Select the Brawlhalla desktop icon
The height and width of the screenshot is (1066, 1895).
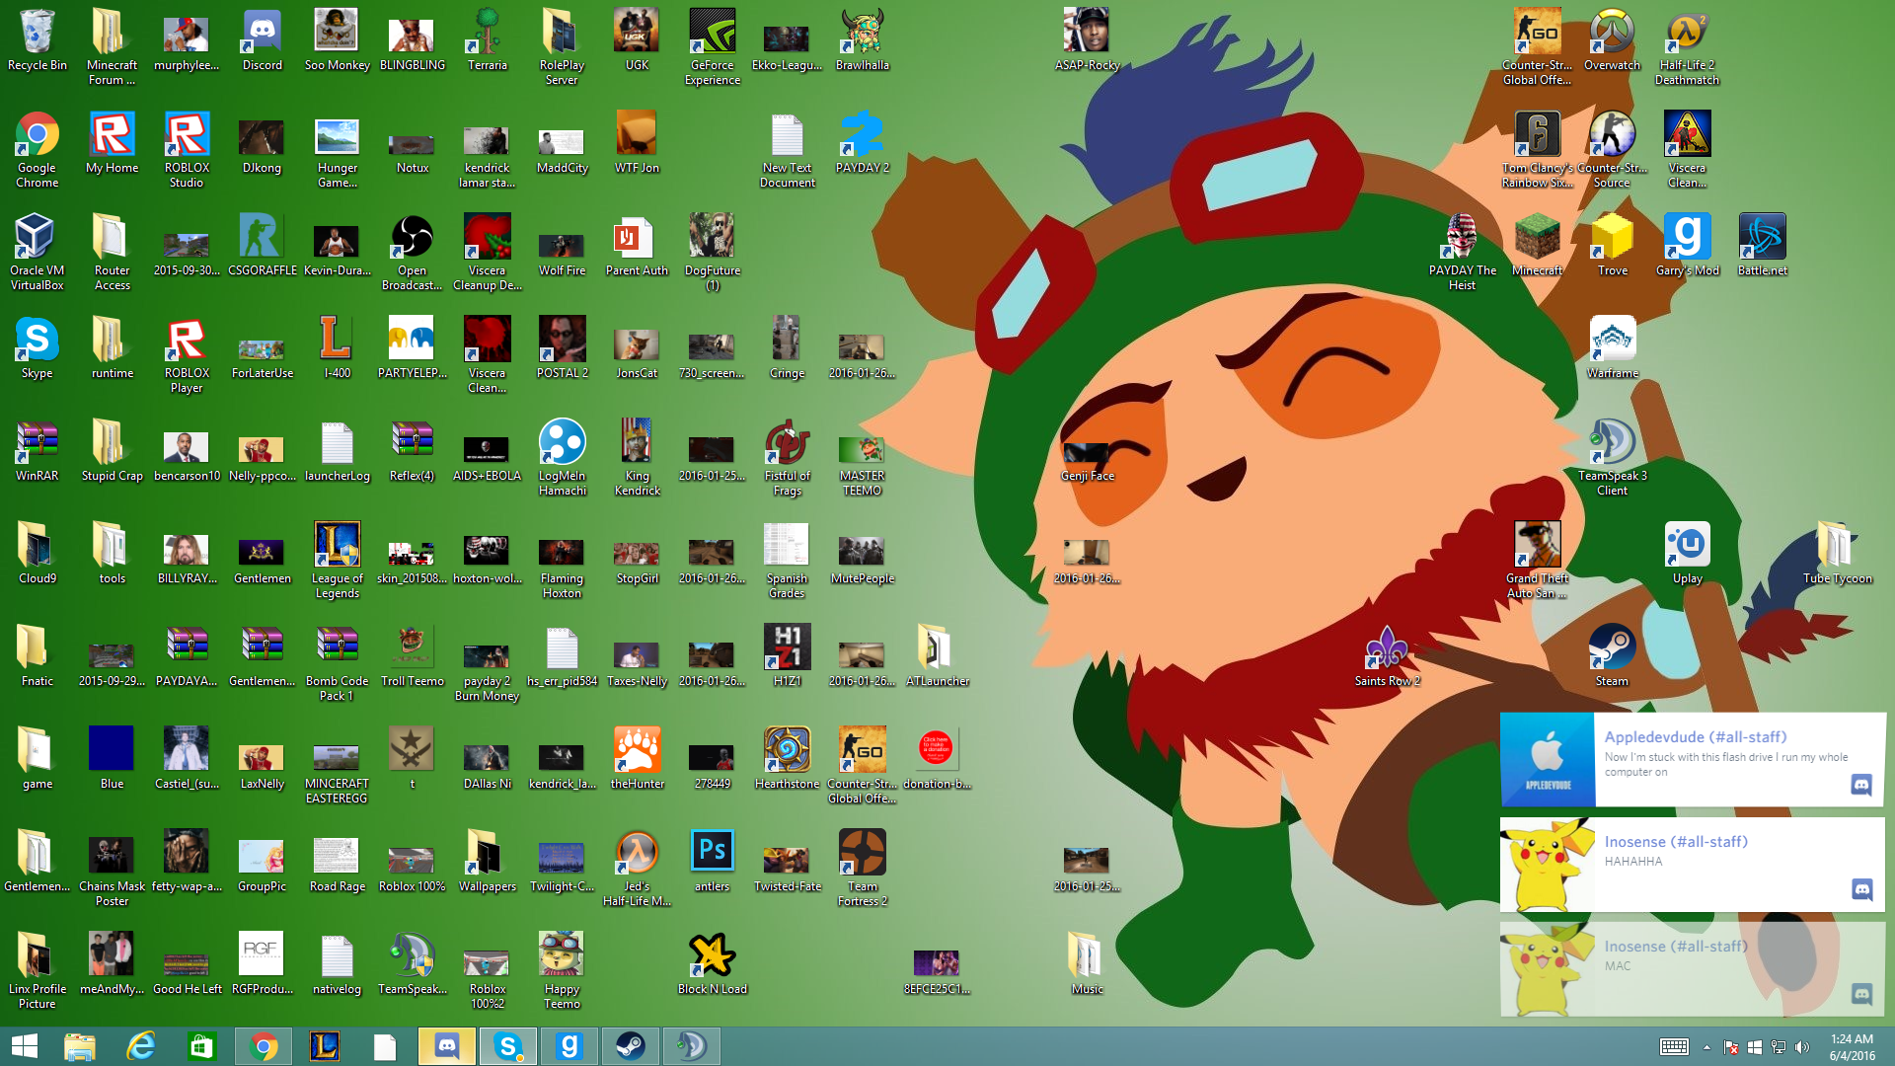point(862,41)
